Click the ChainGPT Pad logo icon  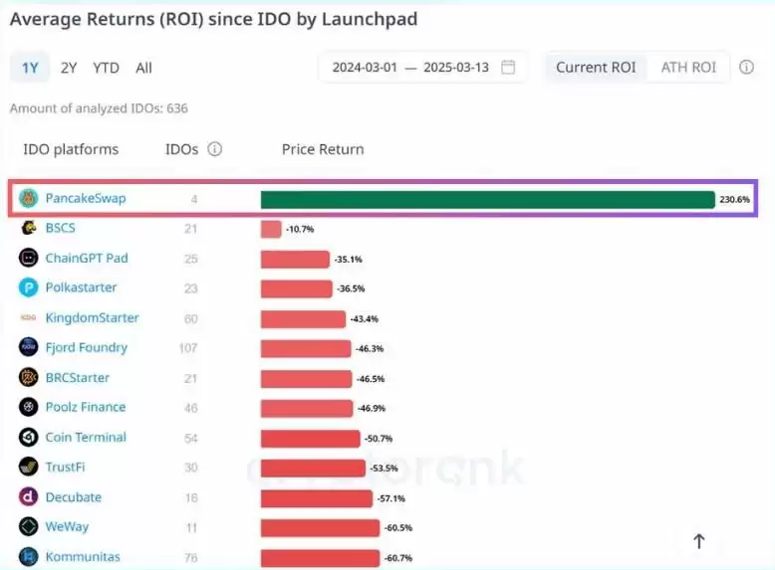[28, 258]
